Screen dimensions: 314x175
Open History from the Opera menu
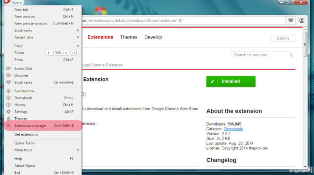coord(20,105)
